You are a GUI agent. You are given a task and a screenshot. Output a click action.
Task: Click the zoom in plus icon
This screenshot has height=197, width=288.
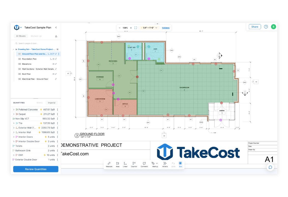click(x=131, y=28)
